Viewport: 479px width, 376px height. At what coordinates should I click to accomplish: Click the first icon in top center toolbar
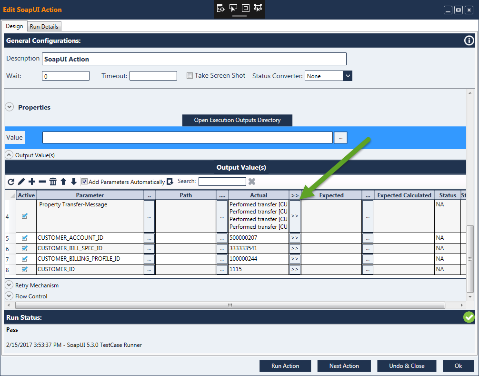tap(220, 9)
